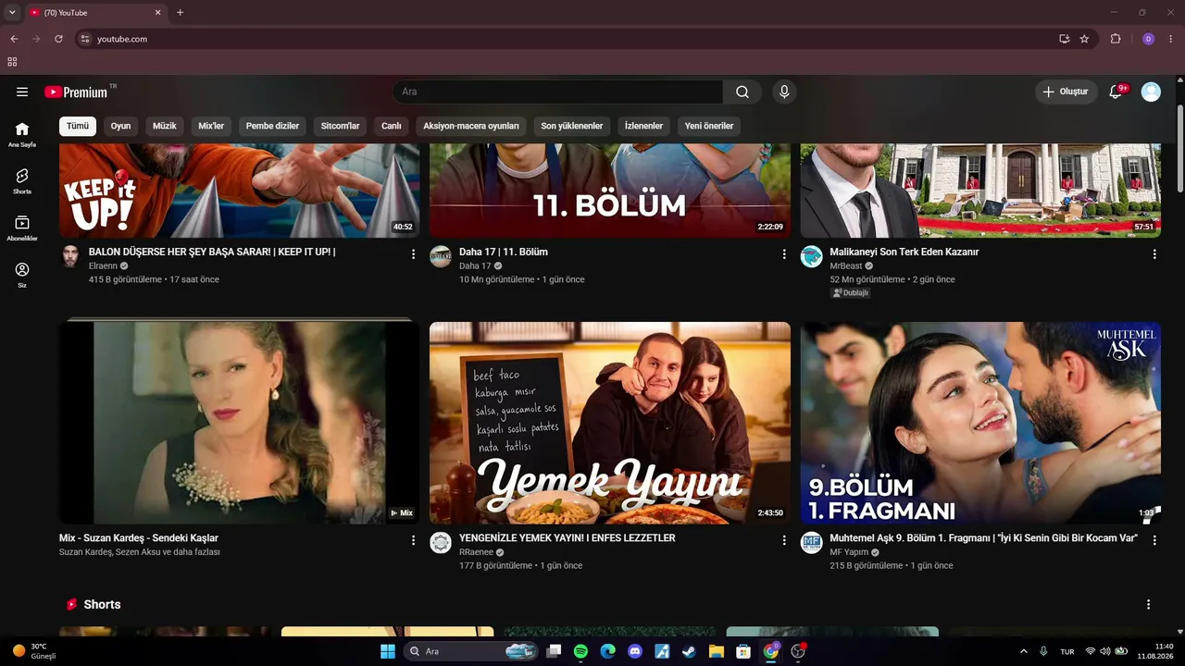This screenshot has height=666, width=1185.
Task: Open the Siz page in sidebar
Action: 22,275
